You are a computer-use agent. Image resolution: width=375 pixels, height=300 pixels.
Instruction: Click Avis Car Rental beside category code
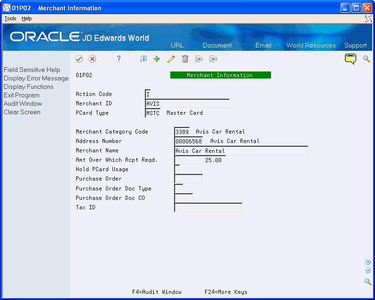tap(220, 132)
